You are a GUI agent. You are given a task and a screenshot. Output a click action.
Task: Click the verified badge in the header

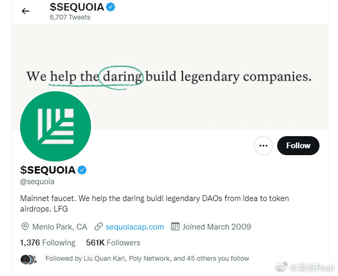tap(111, 7)
